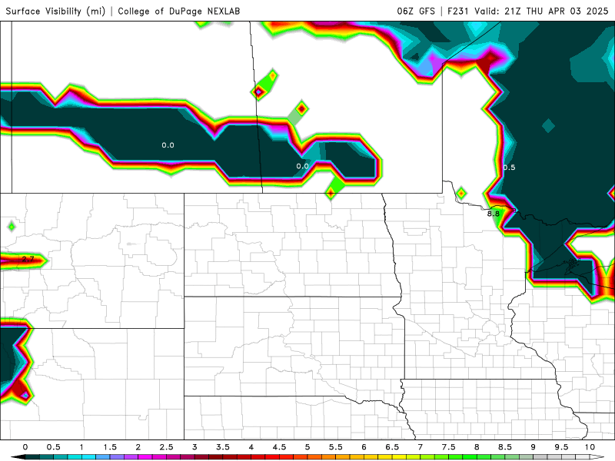This screenshot has height=461, width=615.
Task: Click the color scale tick label "4"
Action: 251,447
